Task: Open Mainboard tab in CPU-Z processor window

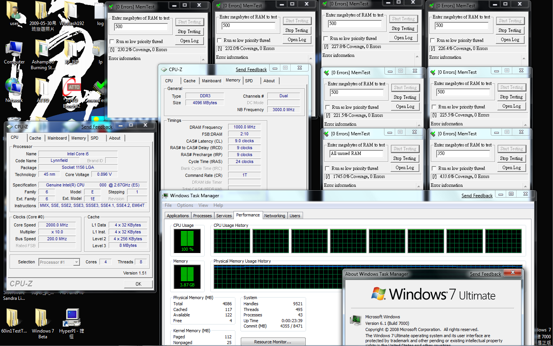Action: 57,138
